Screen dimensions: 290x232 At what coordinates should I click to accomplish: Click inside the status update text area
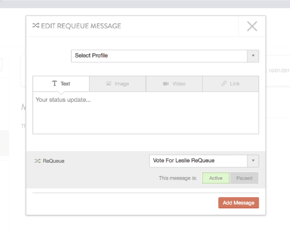[x=145, y=113]
